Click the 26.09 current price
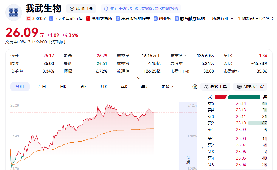 click(22, 33)
